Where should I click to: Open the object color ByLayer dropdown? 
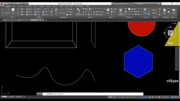click(135, 9)
